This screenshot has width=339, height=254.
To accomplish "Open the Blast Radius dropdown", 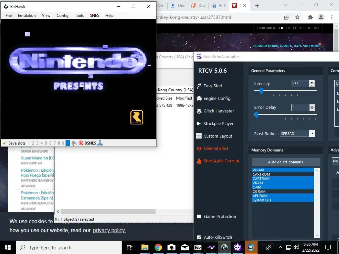I will (312, 134).
